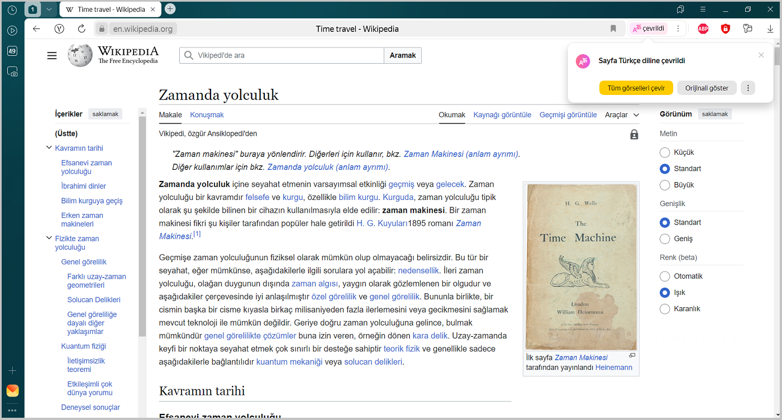Click the Tüm görselleri çevir button
Viewport: 782px width, 420px height.
pos(636,88)
